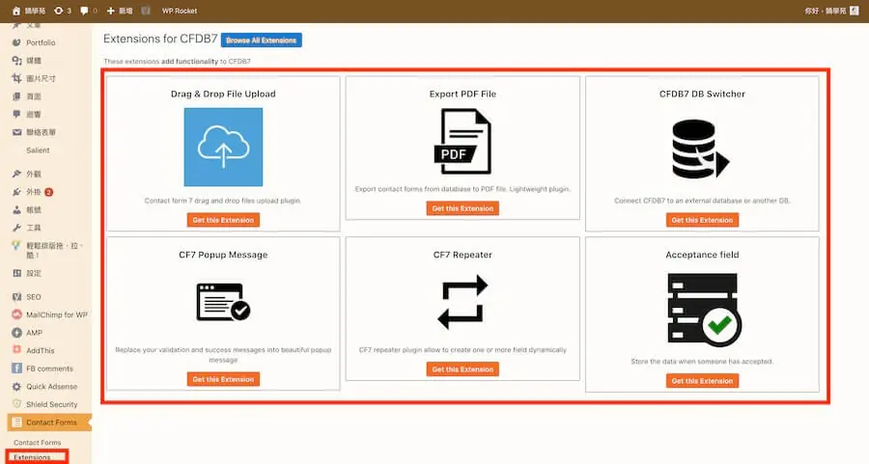
Task: Open the Comments speech-bubble sidebar icon
Action: [16, 114]
